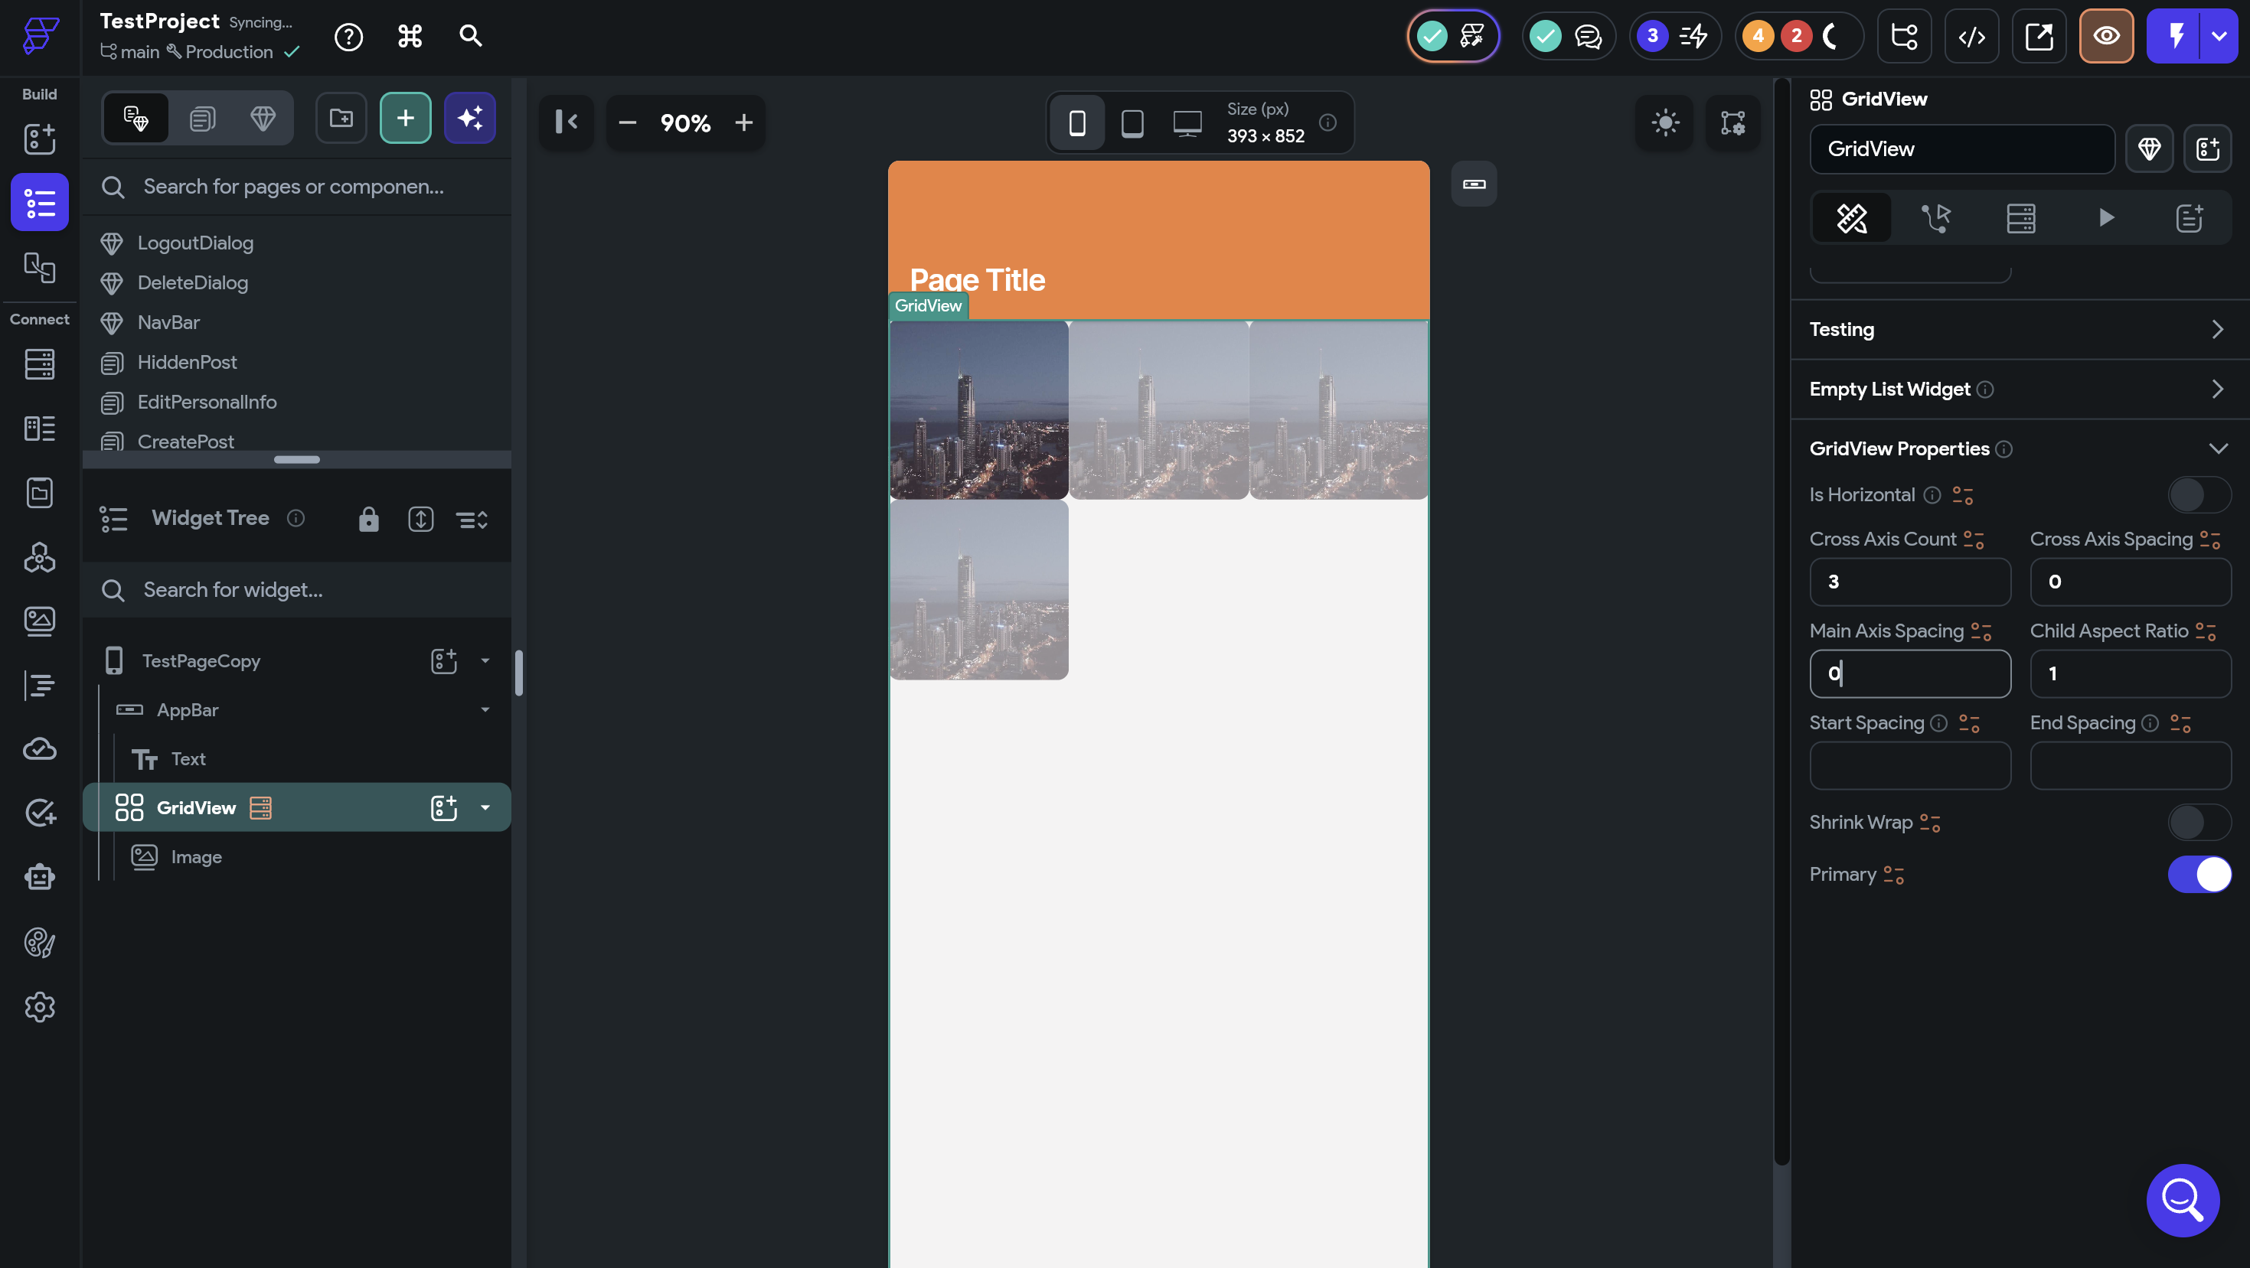This screenshot has height=1268, width=2250.
Task: Click the preview eye icon
Action: point(2106,36)
